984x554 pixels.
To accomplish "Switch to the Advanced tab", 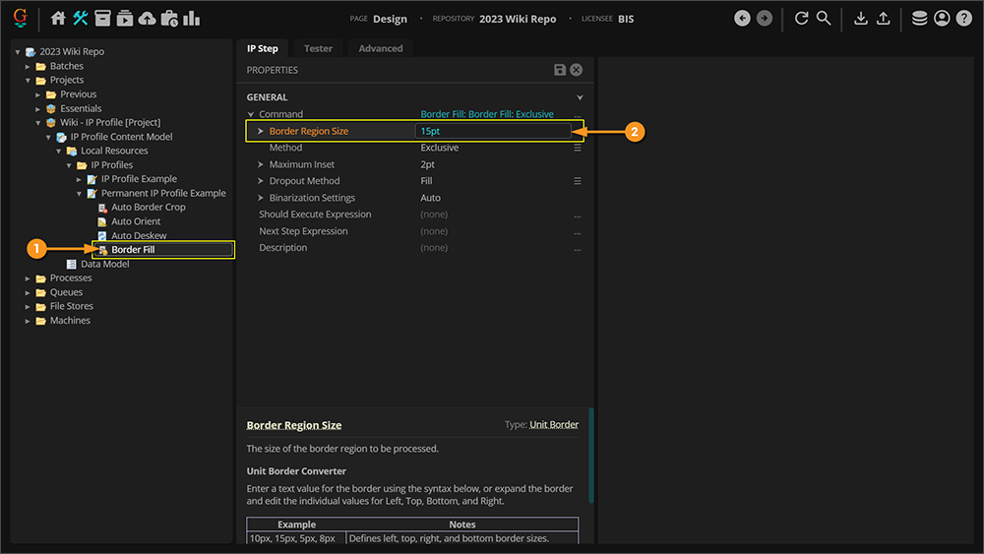I will coord(380,48).
